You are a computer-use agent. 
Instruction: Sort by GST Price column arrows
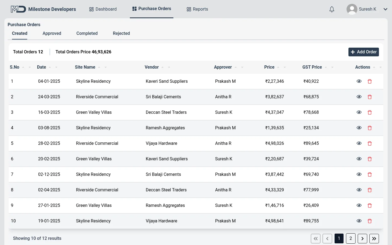click(x=329, y=67)
